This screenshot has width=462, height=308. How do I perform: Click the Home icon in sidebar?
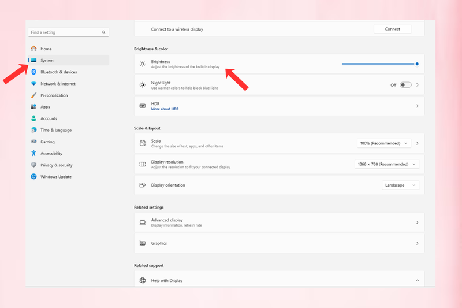(34, 49)
